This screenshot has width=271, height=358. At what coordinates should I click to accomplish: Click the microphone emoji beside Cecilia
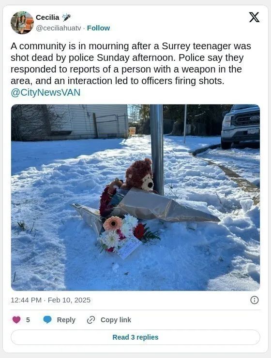(66, 17)
